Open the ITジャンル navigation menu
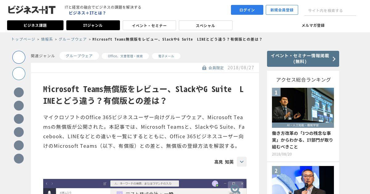Image resolution: width=370 pixels, height=194 pixels. coord(93,25)
